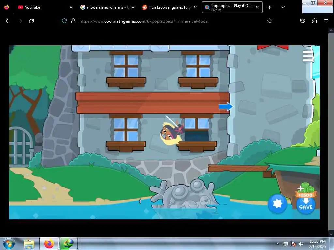Click the blue arrow on tower

[x=226, y=106]
